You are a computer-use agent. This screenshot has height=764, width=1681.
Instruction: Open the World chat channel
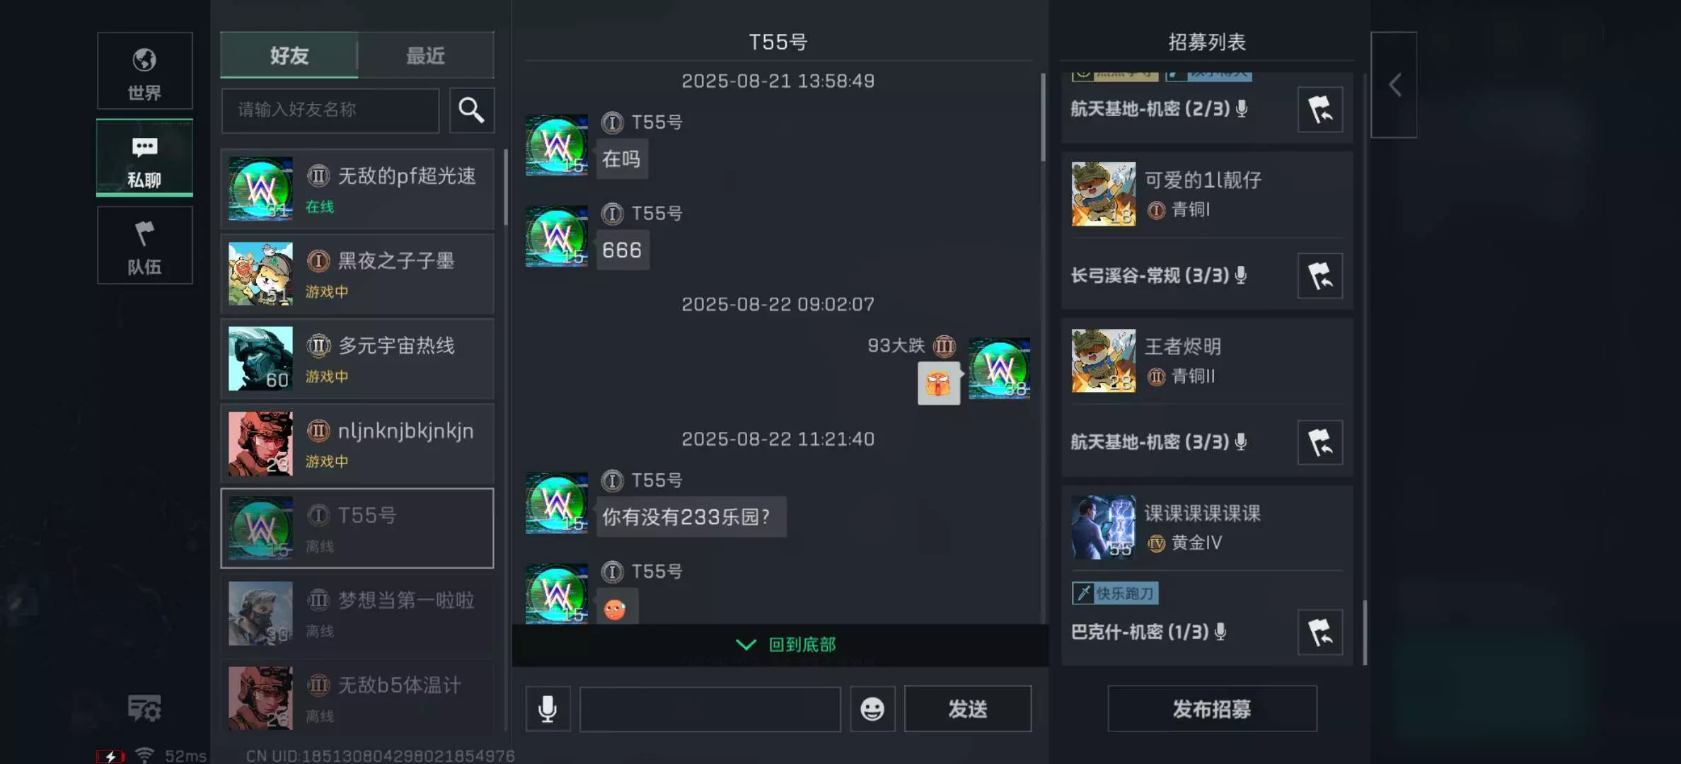[x=144, y=71]
